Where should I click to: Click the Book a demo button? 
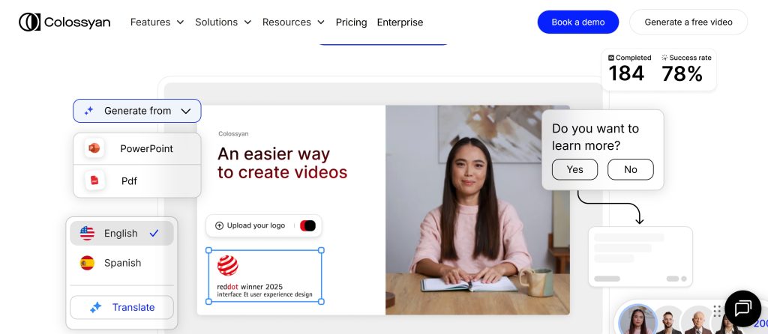click(577, 22)
